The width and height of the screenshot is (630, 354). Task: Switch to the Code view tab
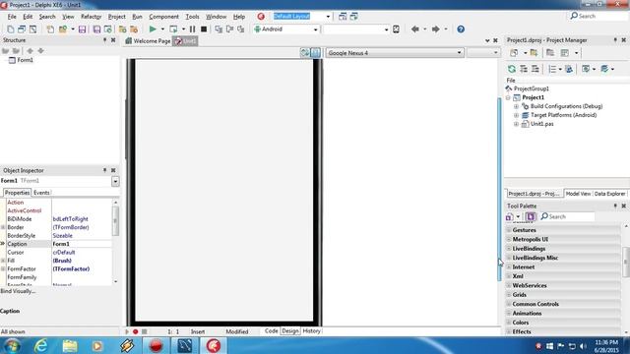(x=272, y=331)
